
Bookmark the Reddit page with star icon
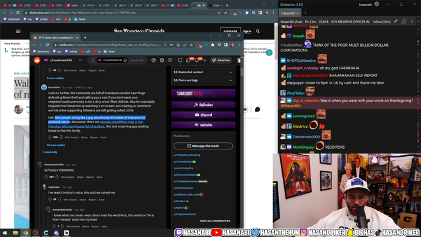(x=191, y=45)
